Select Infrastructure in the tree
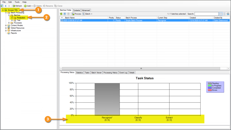 16,30
